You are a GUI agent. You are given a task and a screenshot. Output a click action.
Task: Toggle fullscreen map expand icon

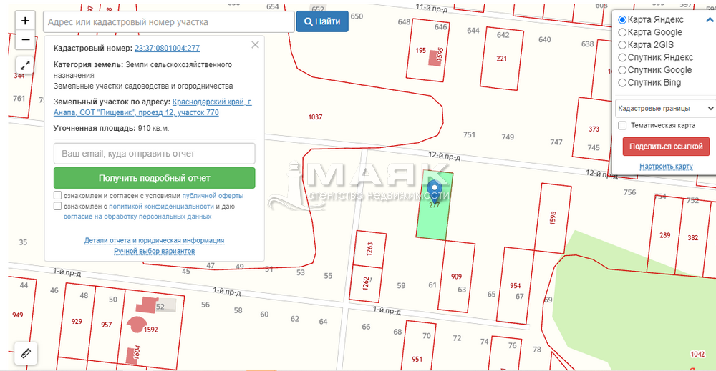pos(26,64)
